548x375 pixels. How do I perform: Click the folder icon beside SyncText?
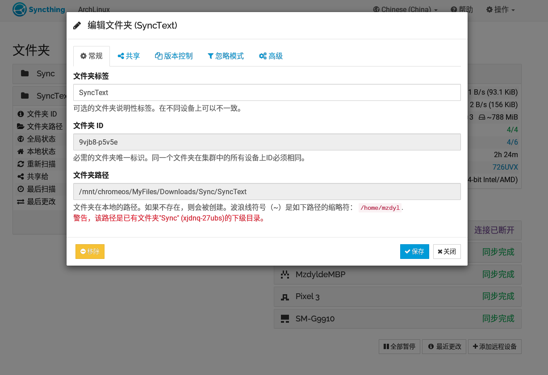coord(25,96)
